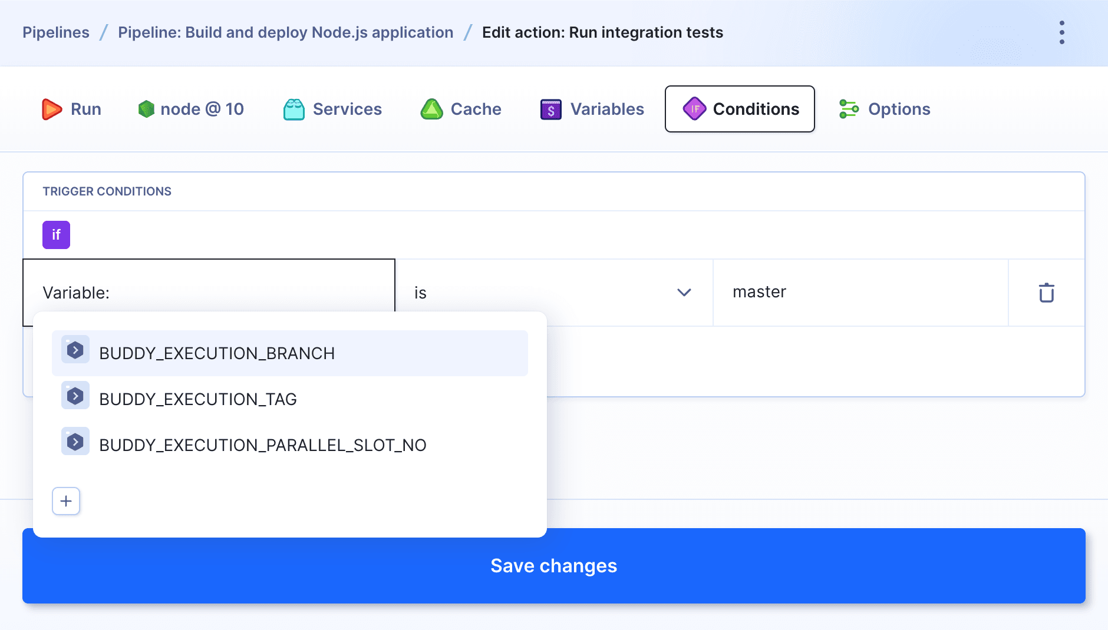
Task: Click the Save changes button
Action: 553,566
